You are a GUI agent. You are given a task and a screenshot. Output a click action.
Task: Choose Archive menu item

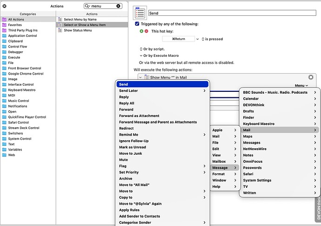pyautogui.click(x=162, y=178)
